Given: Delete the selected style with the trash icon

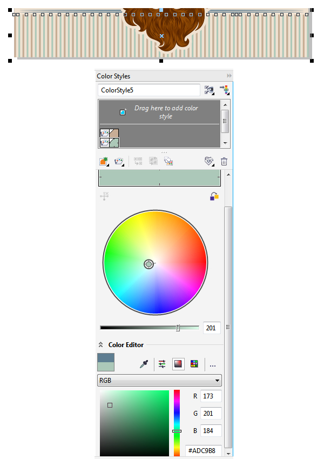Looking at the screenshot, I should [224, 161].
